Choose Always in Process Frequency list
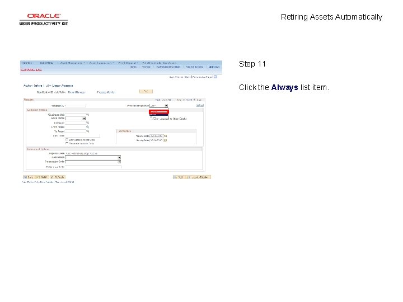The image size is (403, 302). pos(159,112)
